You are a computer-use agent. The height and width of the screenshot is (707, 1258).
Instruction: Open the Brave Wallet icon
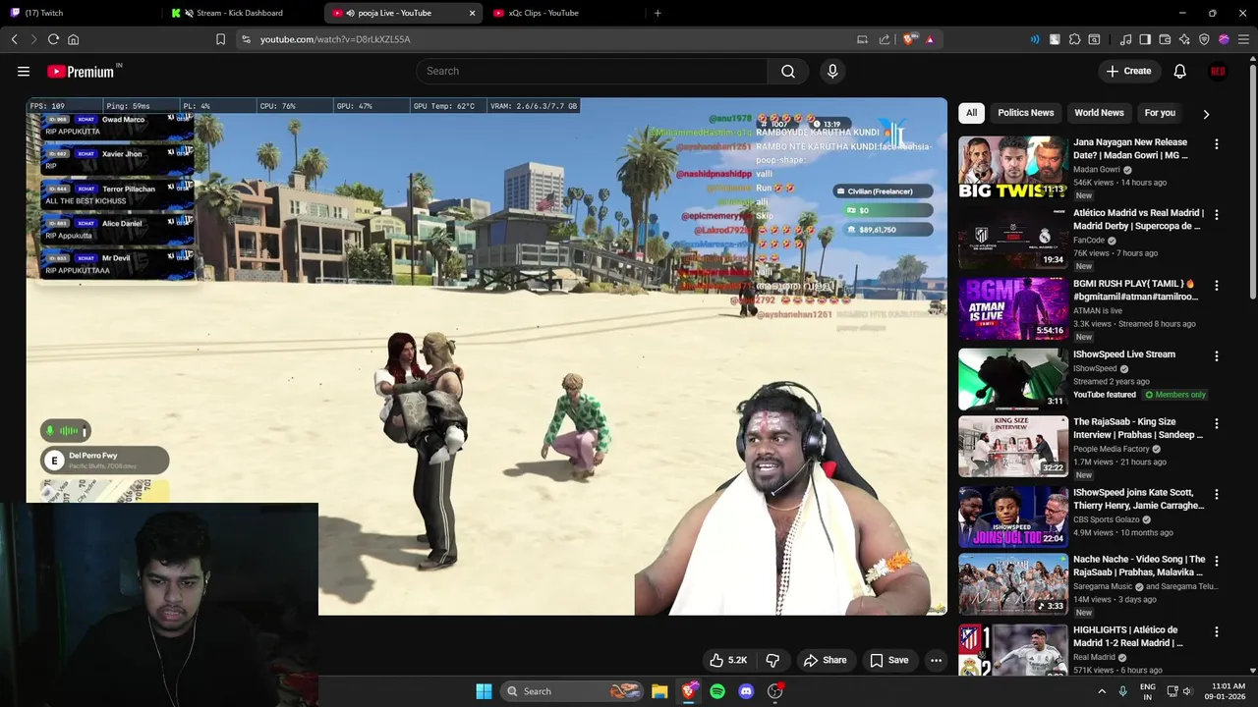pos(1165,39)
